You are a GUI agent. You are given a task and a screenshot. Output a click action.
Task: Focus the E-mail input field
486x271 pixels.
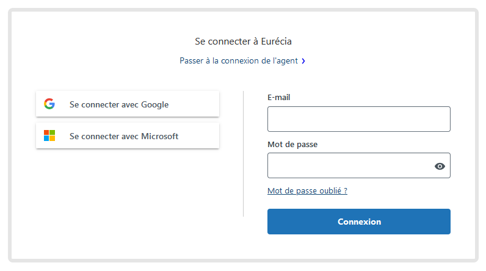tap(359, 119)
